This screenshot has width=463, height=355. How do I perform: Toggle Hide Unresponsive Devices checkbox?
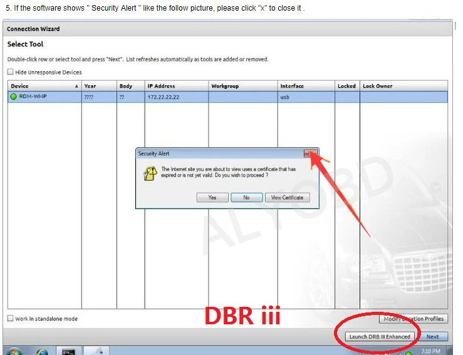[10, 72]
